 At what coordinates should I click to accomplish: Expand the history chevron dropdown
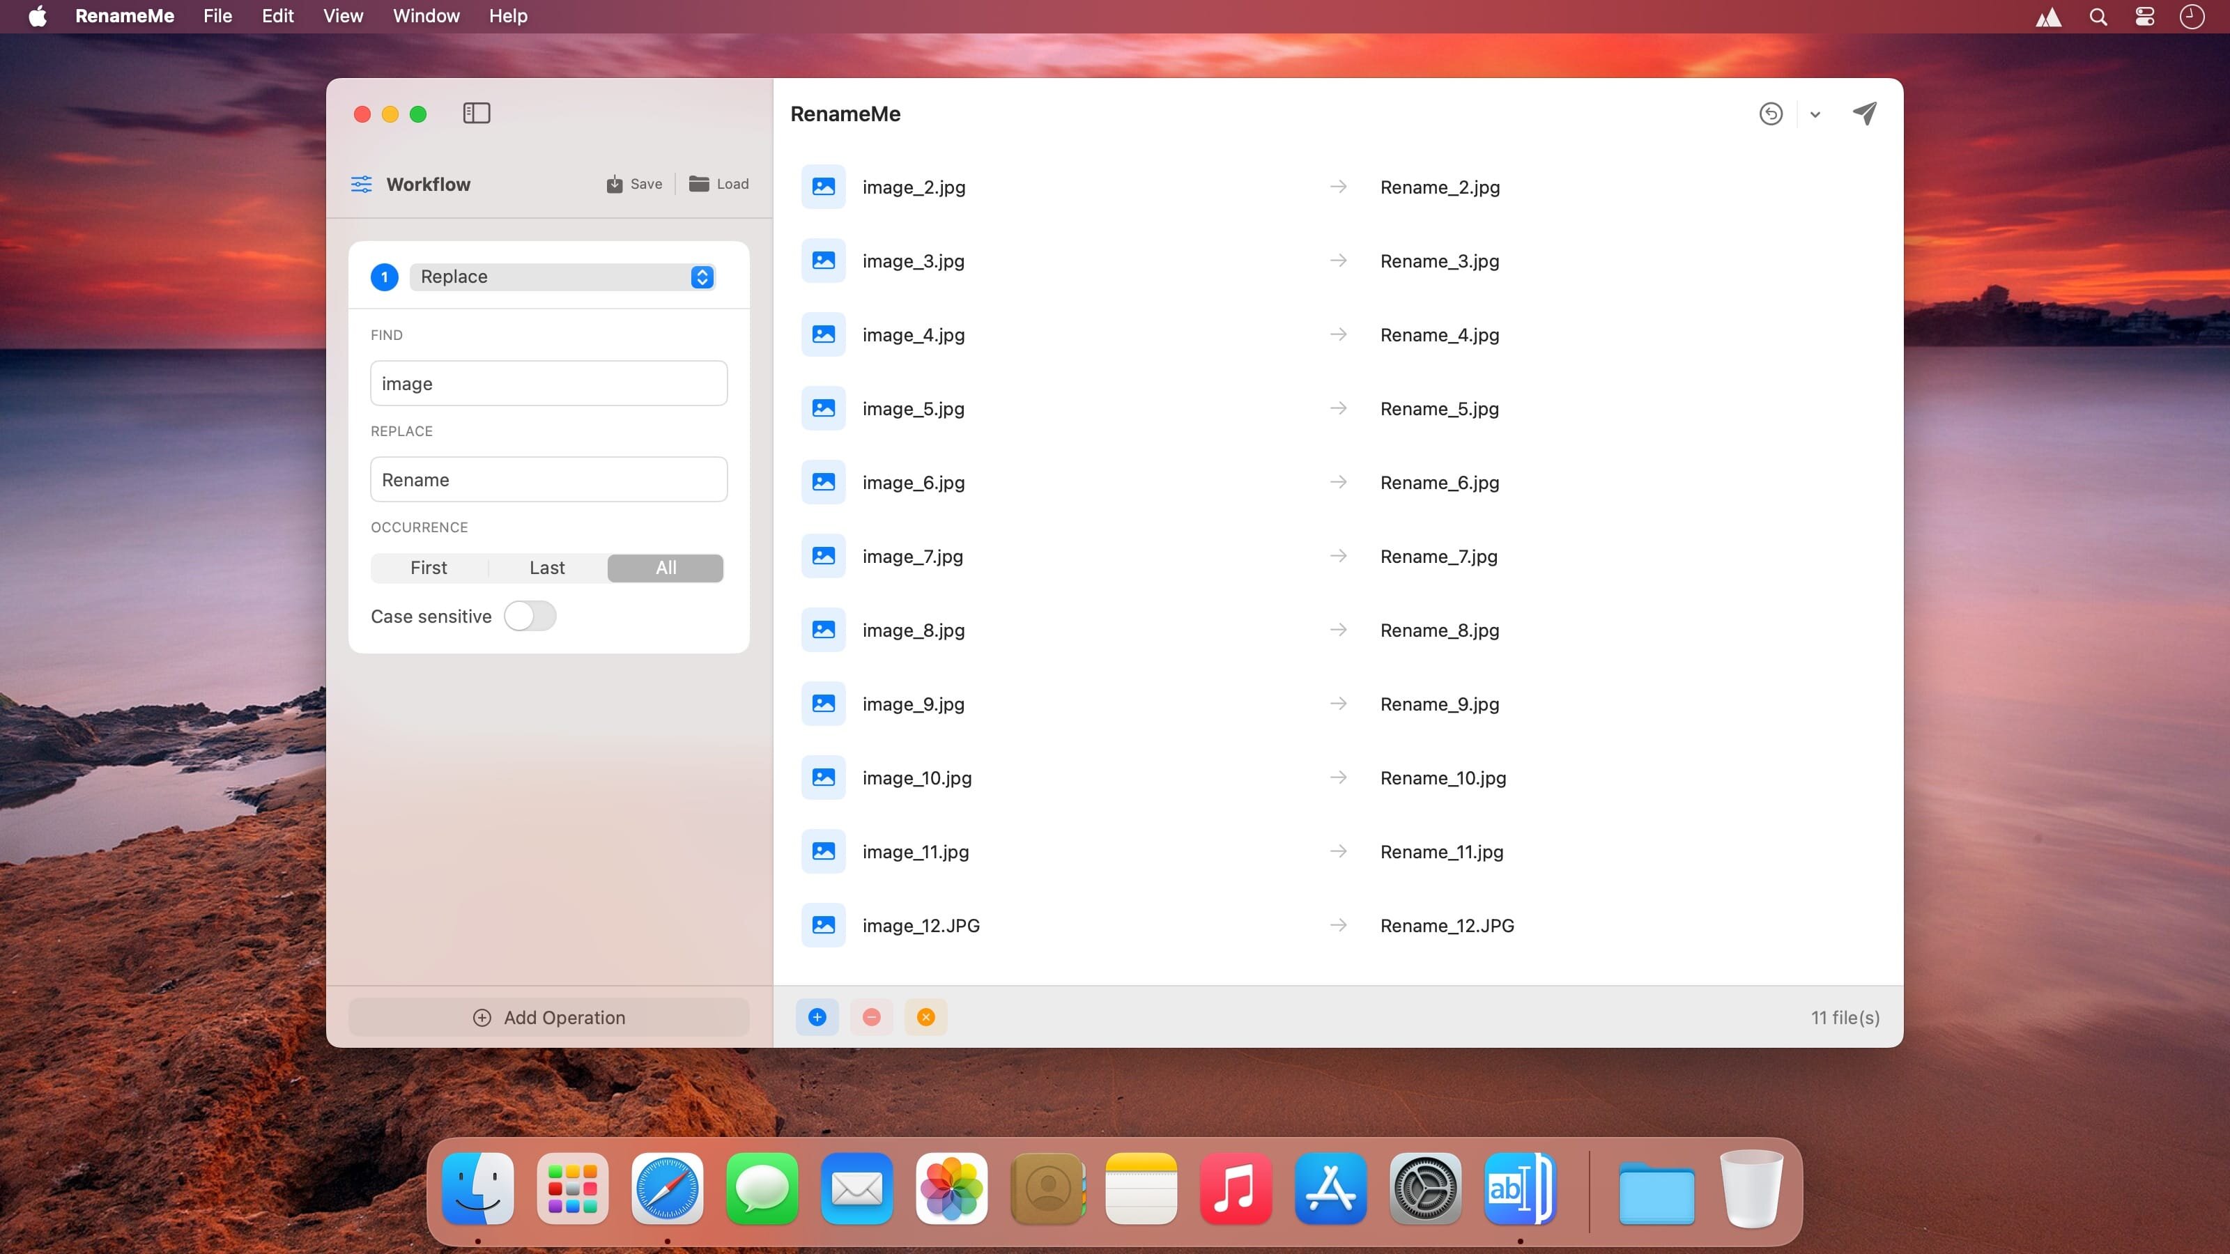[x=1815, y=114]
